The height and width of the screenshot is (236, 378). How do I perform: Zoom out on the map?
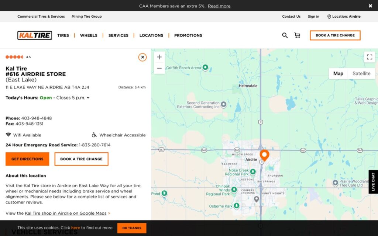[159, 68]
